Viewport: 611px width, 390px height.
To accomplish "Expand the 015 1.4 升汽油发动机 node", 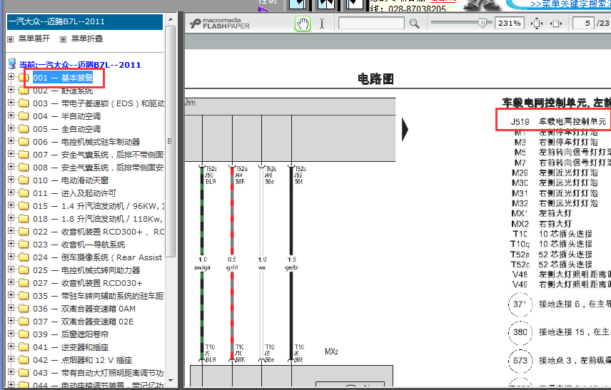I will pyautogui.click(x=11, y=205).
